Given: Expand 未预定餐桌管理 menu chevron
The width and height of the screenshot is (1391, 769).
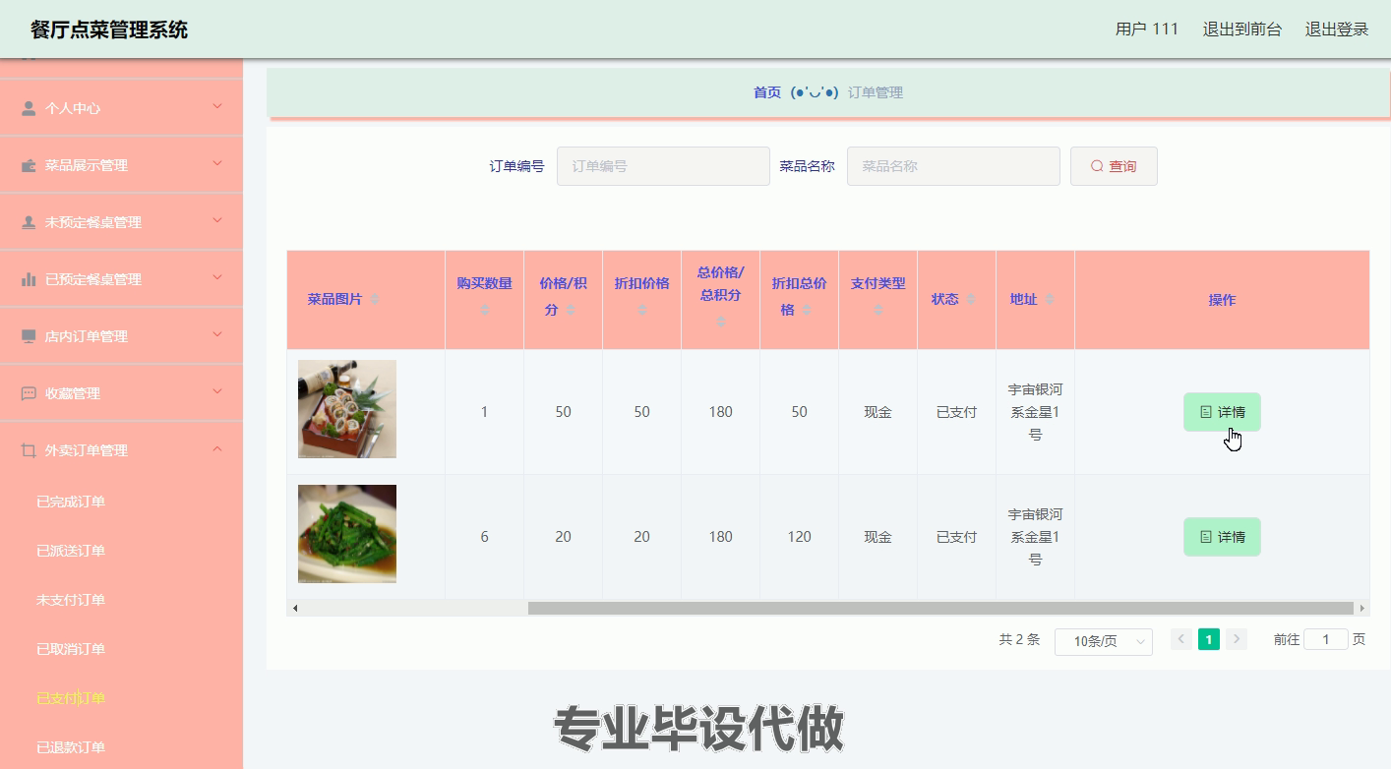Looking at the screenshot, I should pos(218,221).
